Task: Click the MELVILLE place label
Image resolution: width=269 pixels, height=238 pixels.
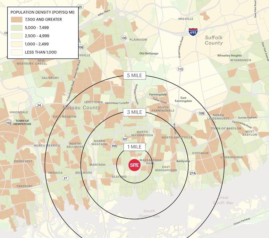Action: 186,19
